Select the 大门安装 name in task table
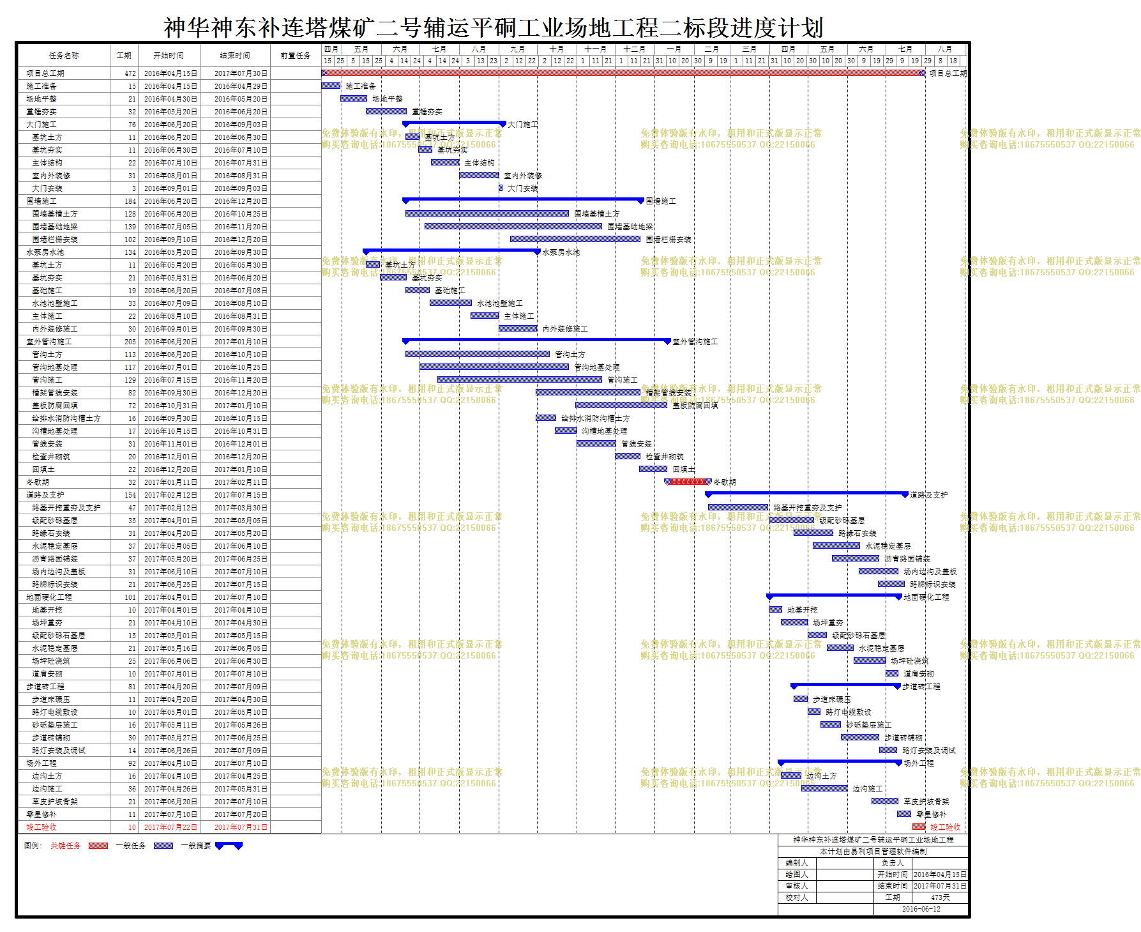 [x=47, y=188]
